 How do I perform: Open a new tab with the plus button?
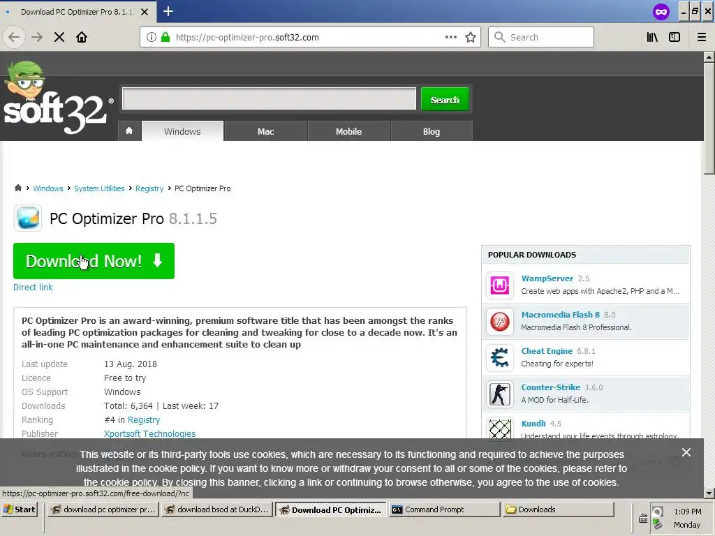pyautogui.click(x=168, y=11)
